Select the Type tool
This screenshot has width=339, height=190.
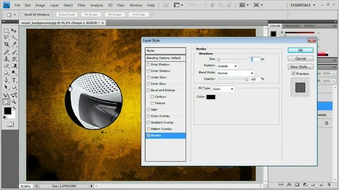click(x=14, y=80)
